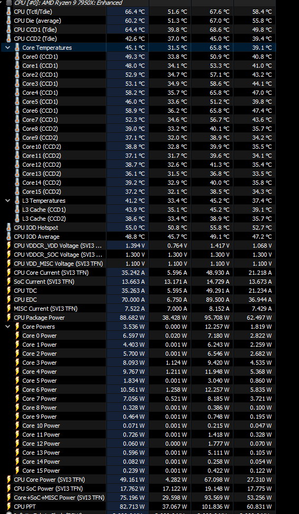Select the Core10 (CCD2) sensor row

[138, 147]
